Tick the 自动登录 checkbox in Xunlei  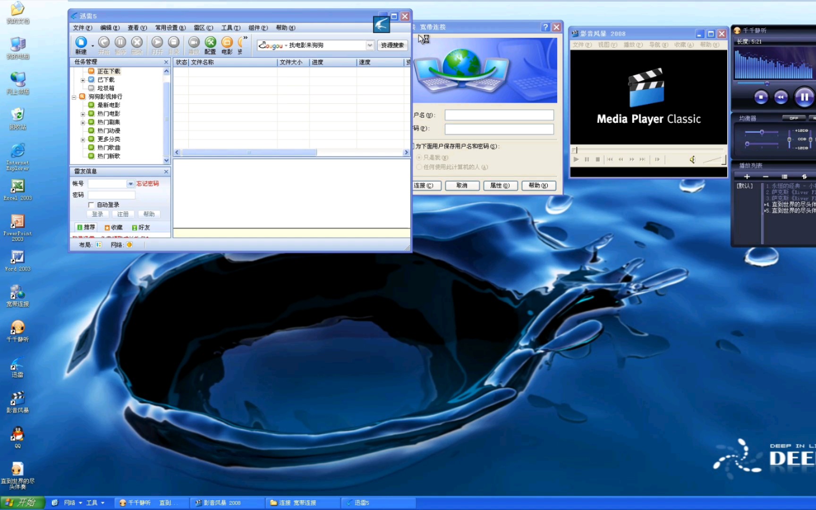pyautogui.click(x=91, y=205)
